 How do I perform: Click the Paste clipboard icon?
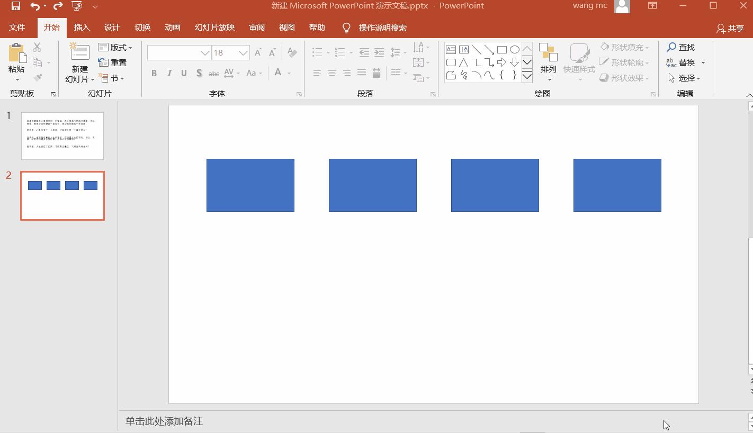[16, 53]
